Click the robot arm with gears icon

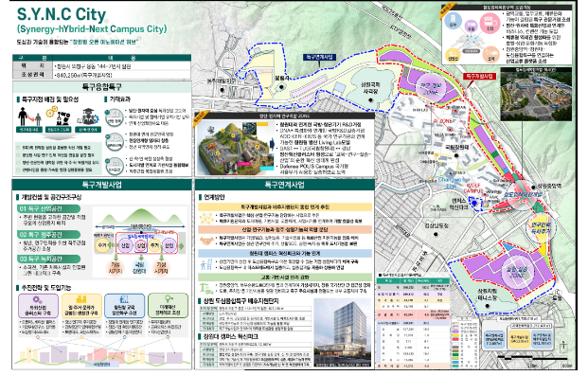(x=58, y=116)
